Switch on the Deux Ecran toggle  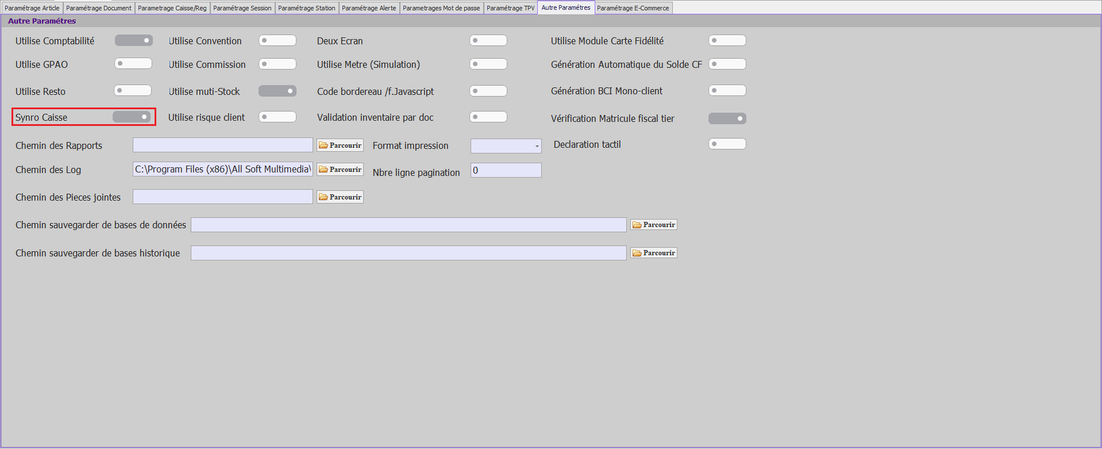point(488,40)
